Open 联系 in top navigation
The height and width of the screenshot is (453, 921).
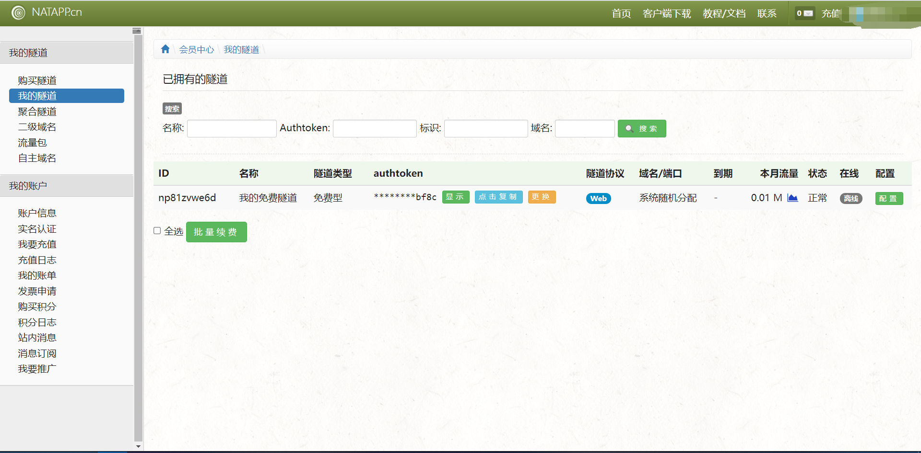click(x=767, y=13)
